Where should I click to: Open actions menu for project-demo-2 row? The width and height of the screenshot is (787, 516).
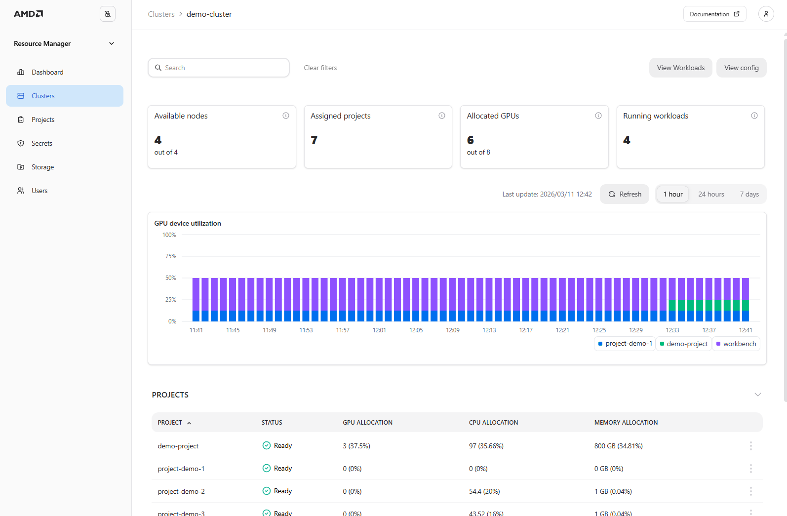(751, 491)
